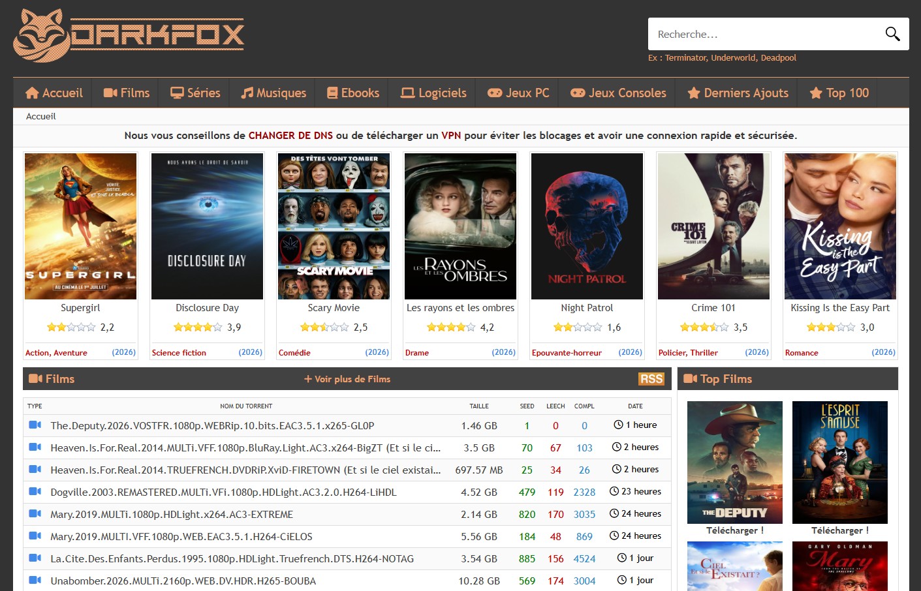Click The Deputy poster in Top Films
Screen dimensions: 921x591
(x=735, y=462)
